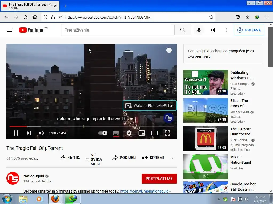Screen dimensions: 273x204
Task: Click the PRIJAVA sign-in button
Action: (249, 30)
